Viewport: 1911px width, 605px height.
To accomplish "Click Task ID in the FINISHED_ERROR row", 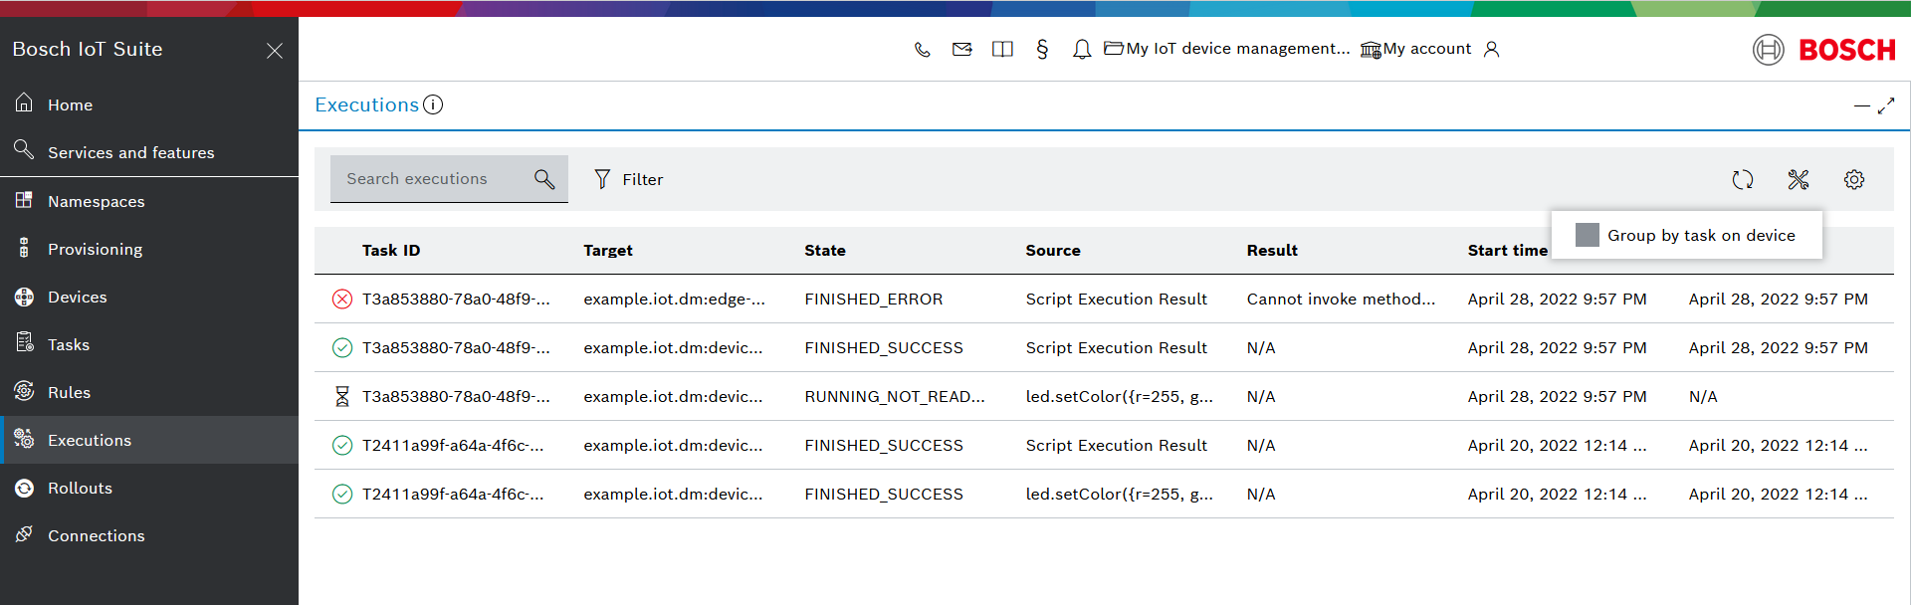I will (x=456, y=299).
